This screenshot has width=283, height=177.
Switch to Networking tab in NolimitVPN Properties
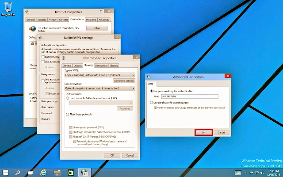tap(101, 66)
